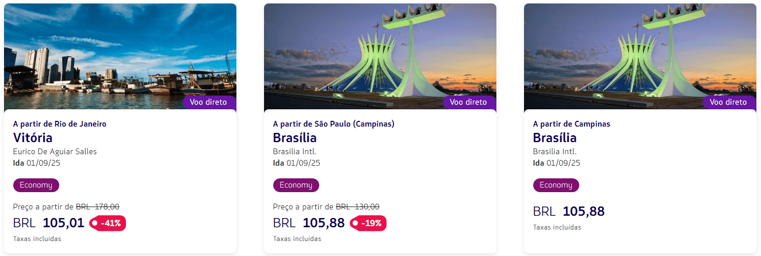Click the BRL 105,01 price
761x256 pixels.
49,223
